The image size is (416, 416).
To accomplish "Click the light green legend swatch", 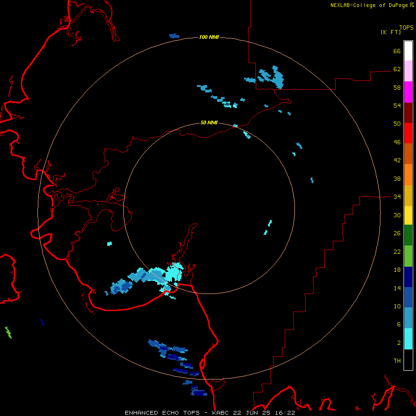I will [408, 256].
